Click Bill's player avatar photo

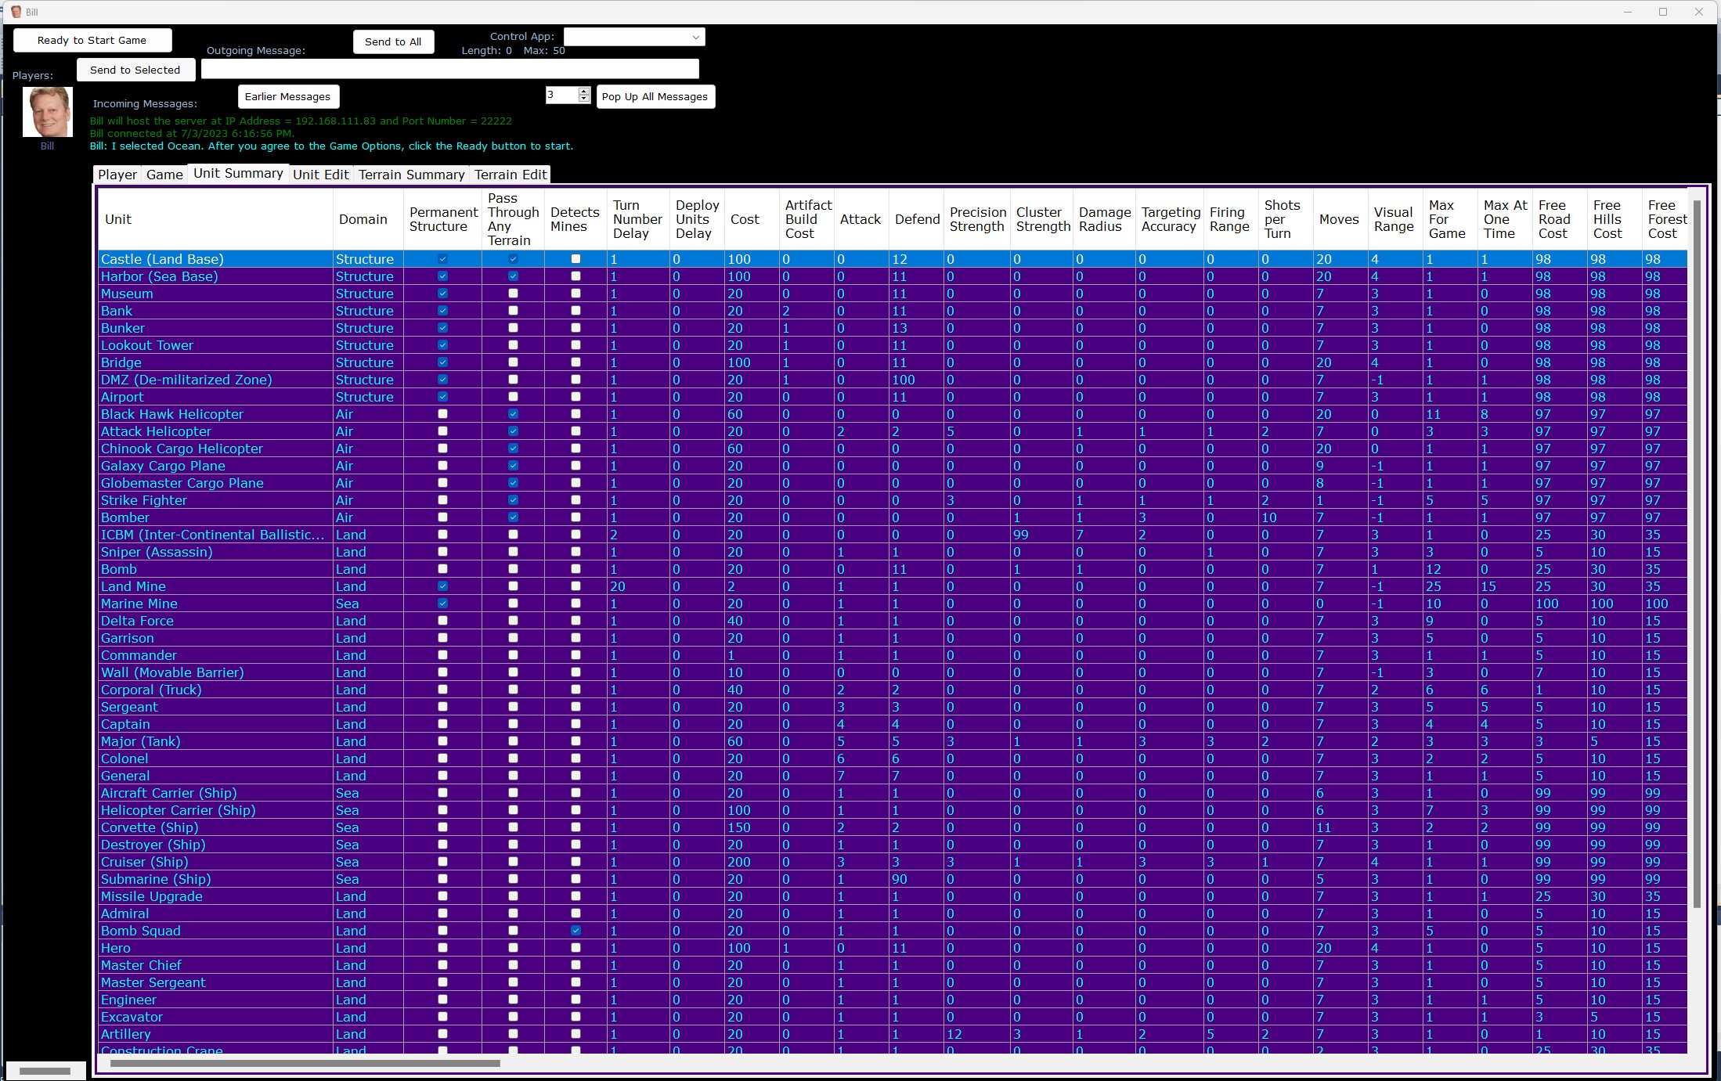[x=48, y=112]
